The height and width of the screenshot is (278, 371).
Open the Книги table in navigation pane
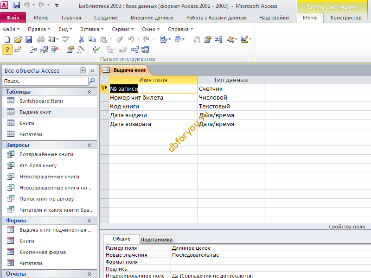pyautogui.click(x=27, y=123)
